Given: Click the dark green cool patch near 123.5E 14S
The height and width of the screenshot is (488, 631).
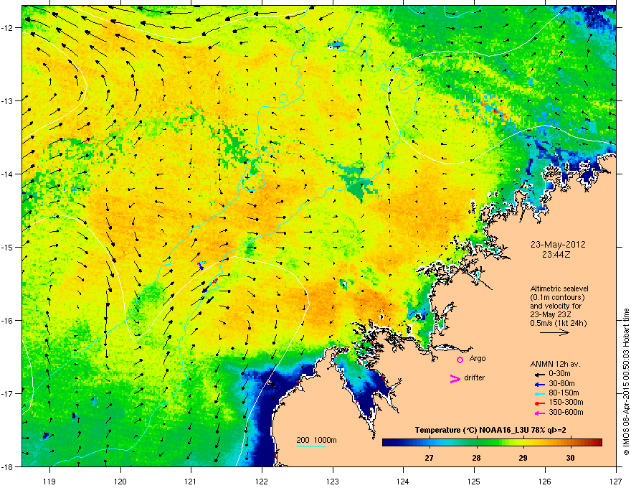Looking at the screenshot, I should coord(359,185).
